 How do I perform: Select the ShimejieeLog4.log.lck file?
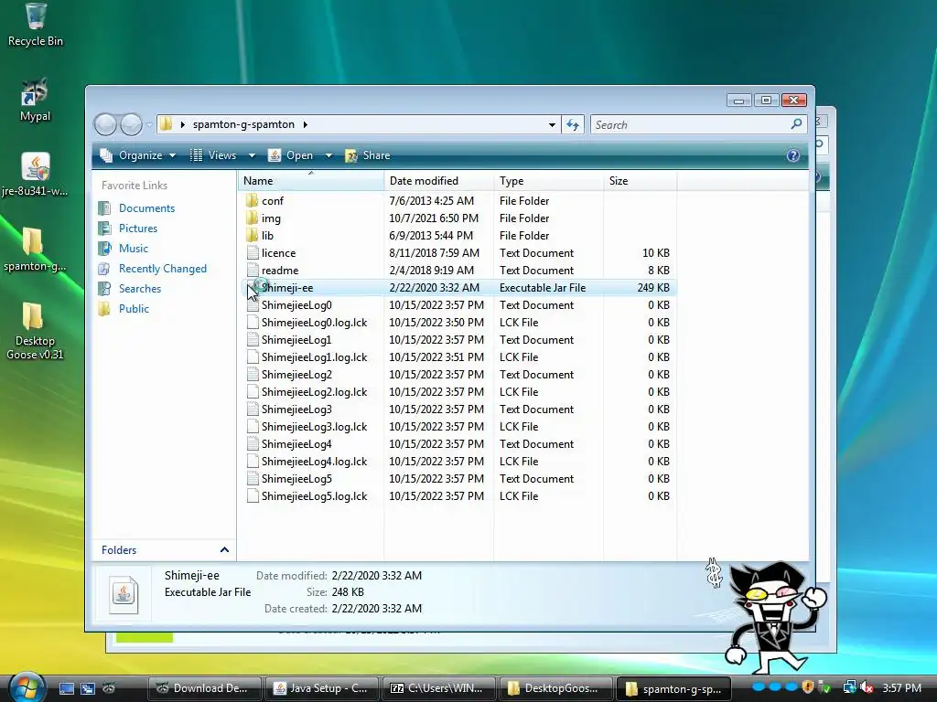[x=458, y=462]
